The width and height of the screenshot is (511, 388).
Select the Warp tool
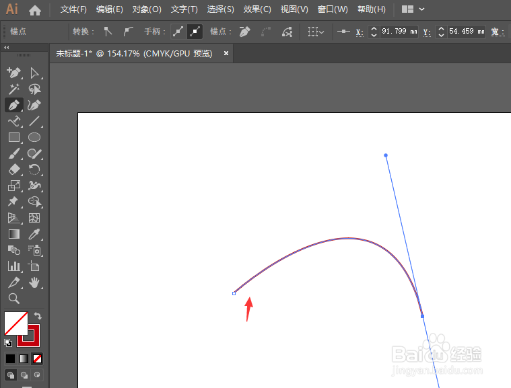coord(34,186)
